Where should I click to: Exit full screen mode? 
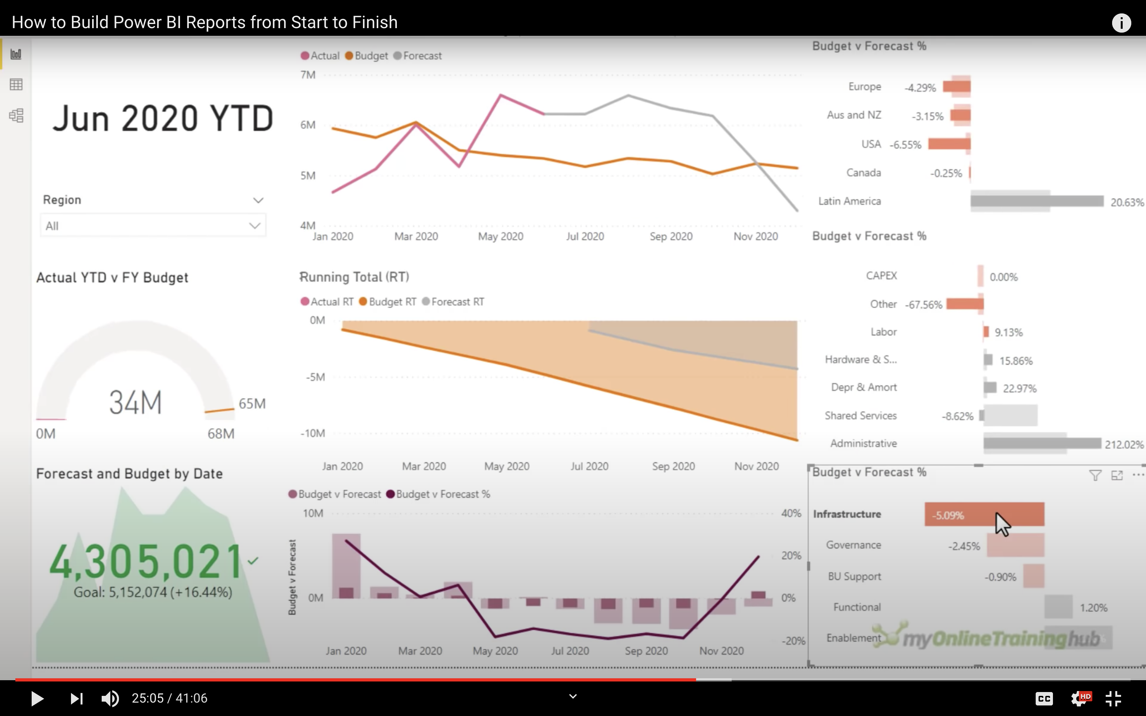click(x=1113, y=698)
